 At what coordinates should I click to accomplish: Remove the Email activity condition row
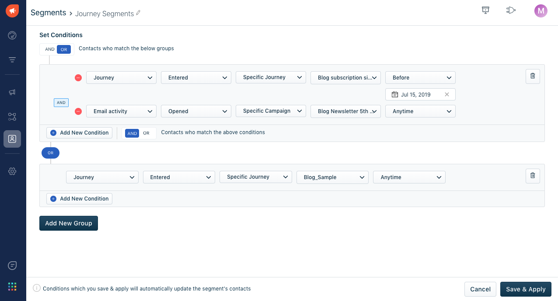point(78,111)
